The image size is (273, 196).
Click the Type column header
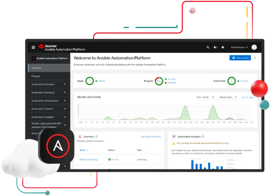point(139,150)
